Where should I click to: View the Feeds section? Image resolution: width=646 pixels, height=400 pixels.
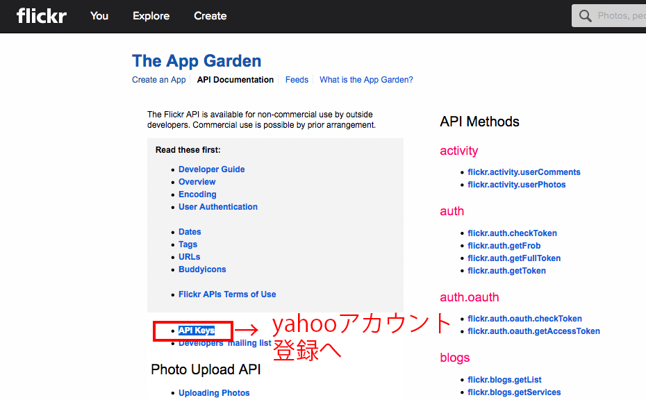tap(297, 79)
